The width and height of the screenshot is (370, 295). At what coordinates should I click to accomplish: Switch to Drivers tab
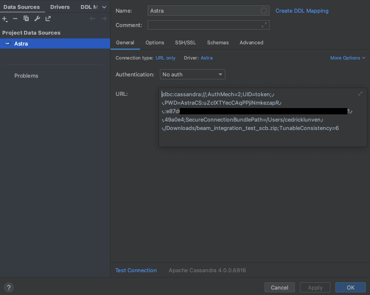(x=60, y=7)
